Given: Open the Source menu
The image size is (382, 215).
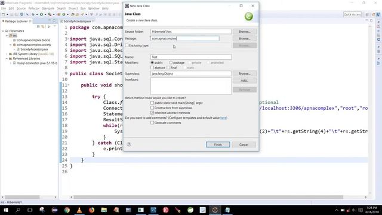Looking at the screenshot, I should pos(21,8).
